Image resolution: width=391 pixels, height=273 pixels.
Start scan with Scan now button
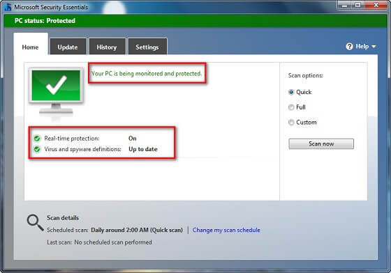coord(321,143)
